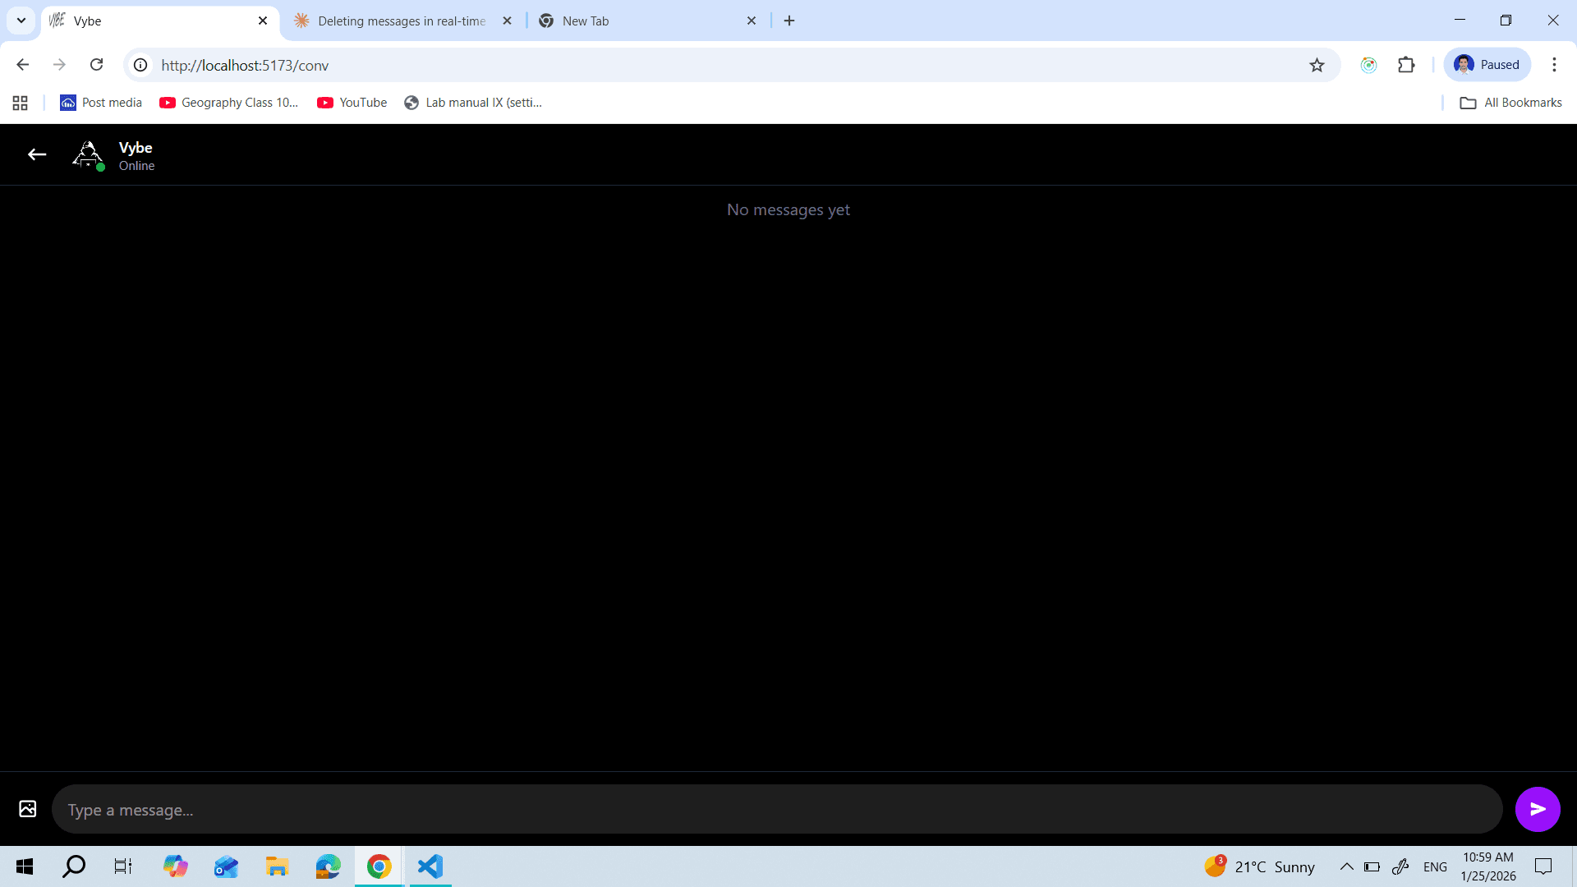This screenshot has height=887, width=1577.
Task: Open the image attachment picker
Action: coord(26,809)
